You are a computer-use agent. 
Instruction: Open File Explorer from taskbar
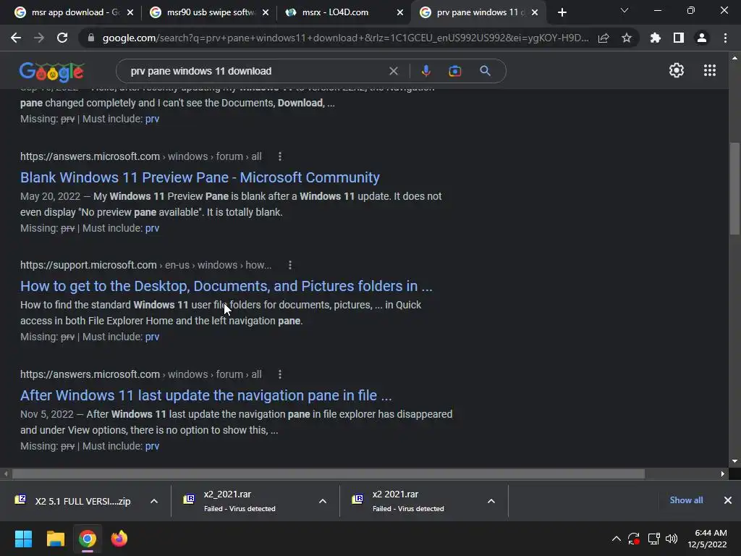click(55, 539)
